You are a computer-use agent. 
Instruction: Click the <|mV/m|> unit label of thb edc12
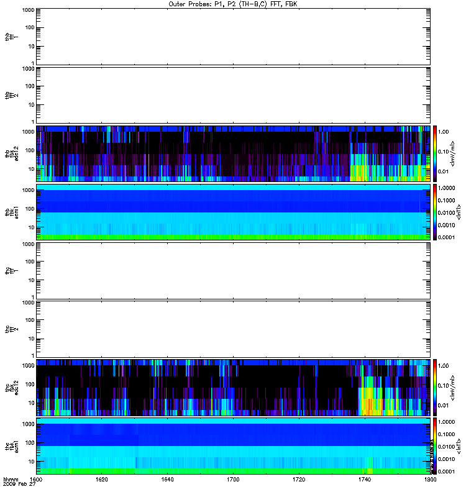point(452,153)
